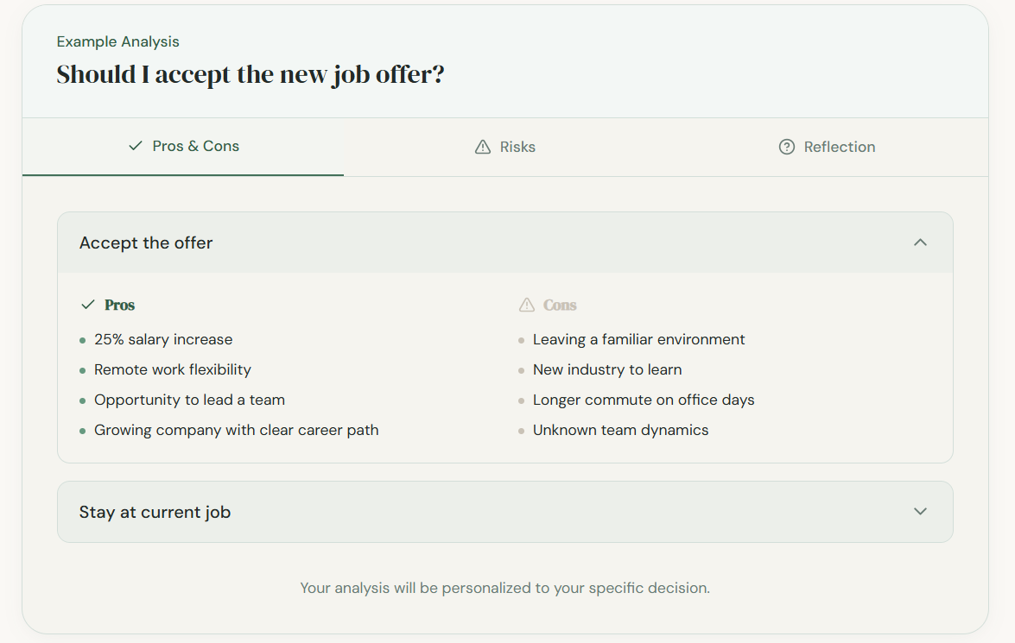Click the bullet beside Remote work flexibility
The width and height of the screenshot is (1015, 643).
click(x=83, y=369)
